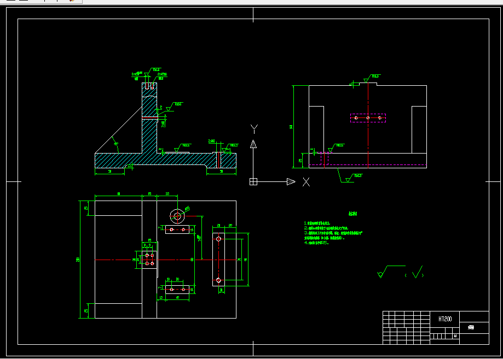Image resolution: width=503 pixels, height=359 pixels.
Task: Select the UCS X axis label
Action: [306, 182]
